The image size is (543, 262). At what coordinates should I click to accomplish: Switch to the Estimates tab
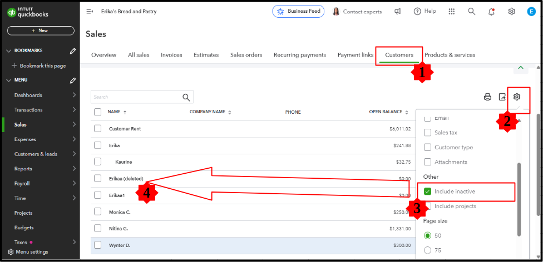(x=206, y=55)
